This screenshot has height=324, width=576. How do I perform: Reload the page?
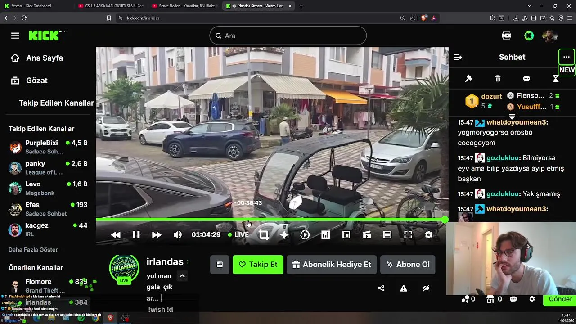tap(24, 18)
